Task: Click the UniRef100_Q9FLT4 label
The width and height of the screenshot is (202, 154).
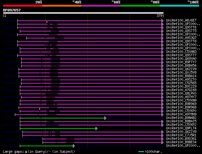Action: click(x=181, y=128)
